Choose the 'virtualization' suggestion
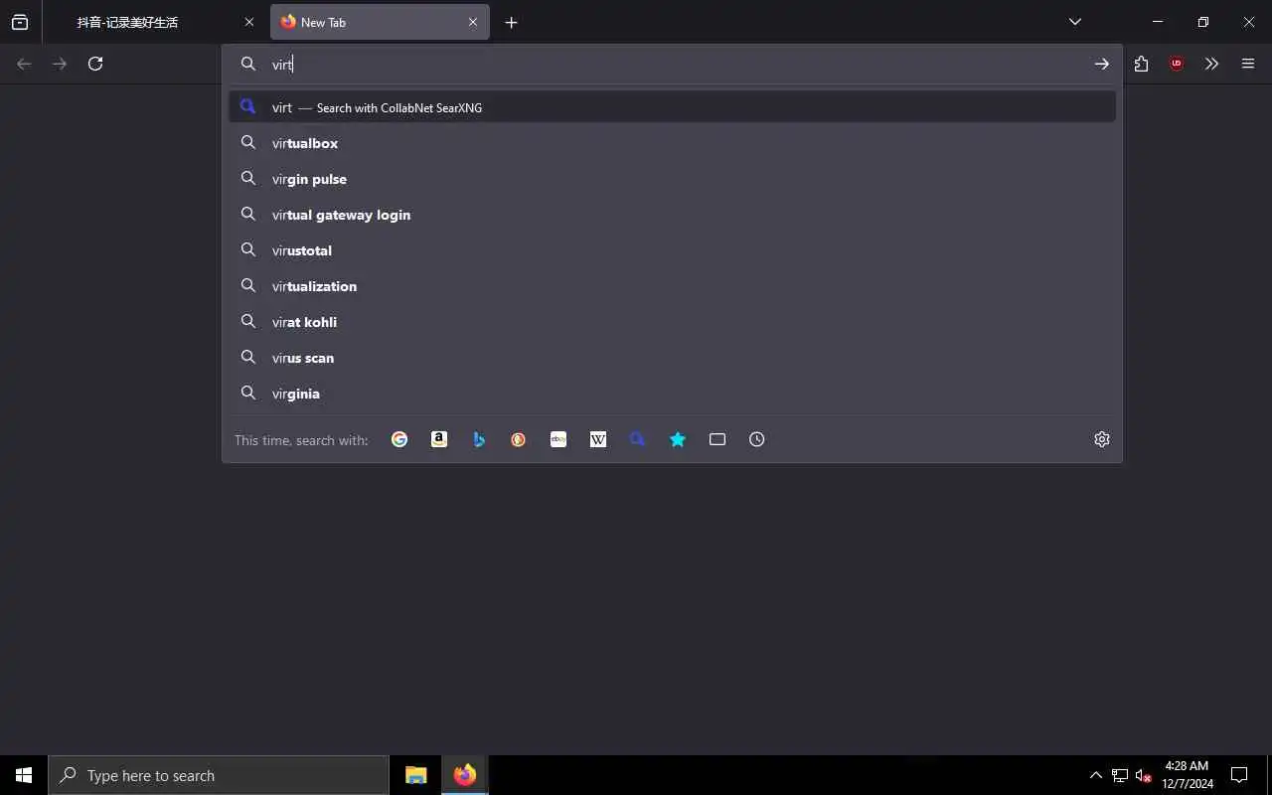 (672, 286)
